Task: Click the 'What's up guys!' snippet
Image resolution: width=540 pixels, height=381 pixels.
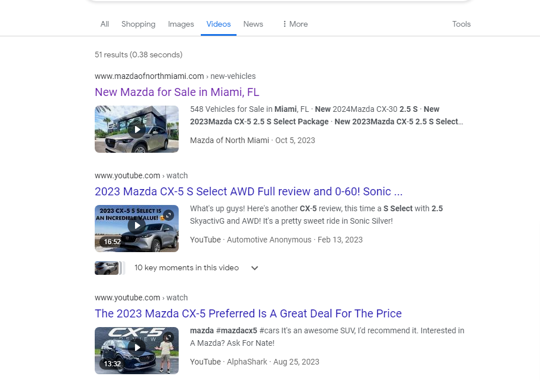Action: tap(317, 215)
